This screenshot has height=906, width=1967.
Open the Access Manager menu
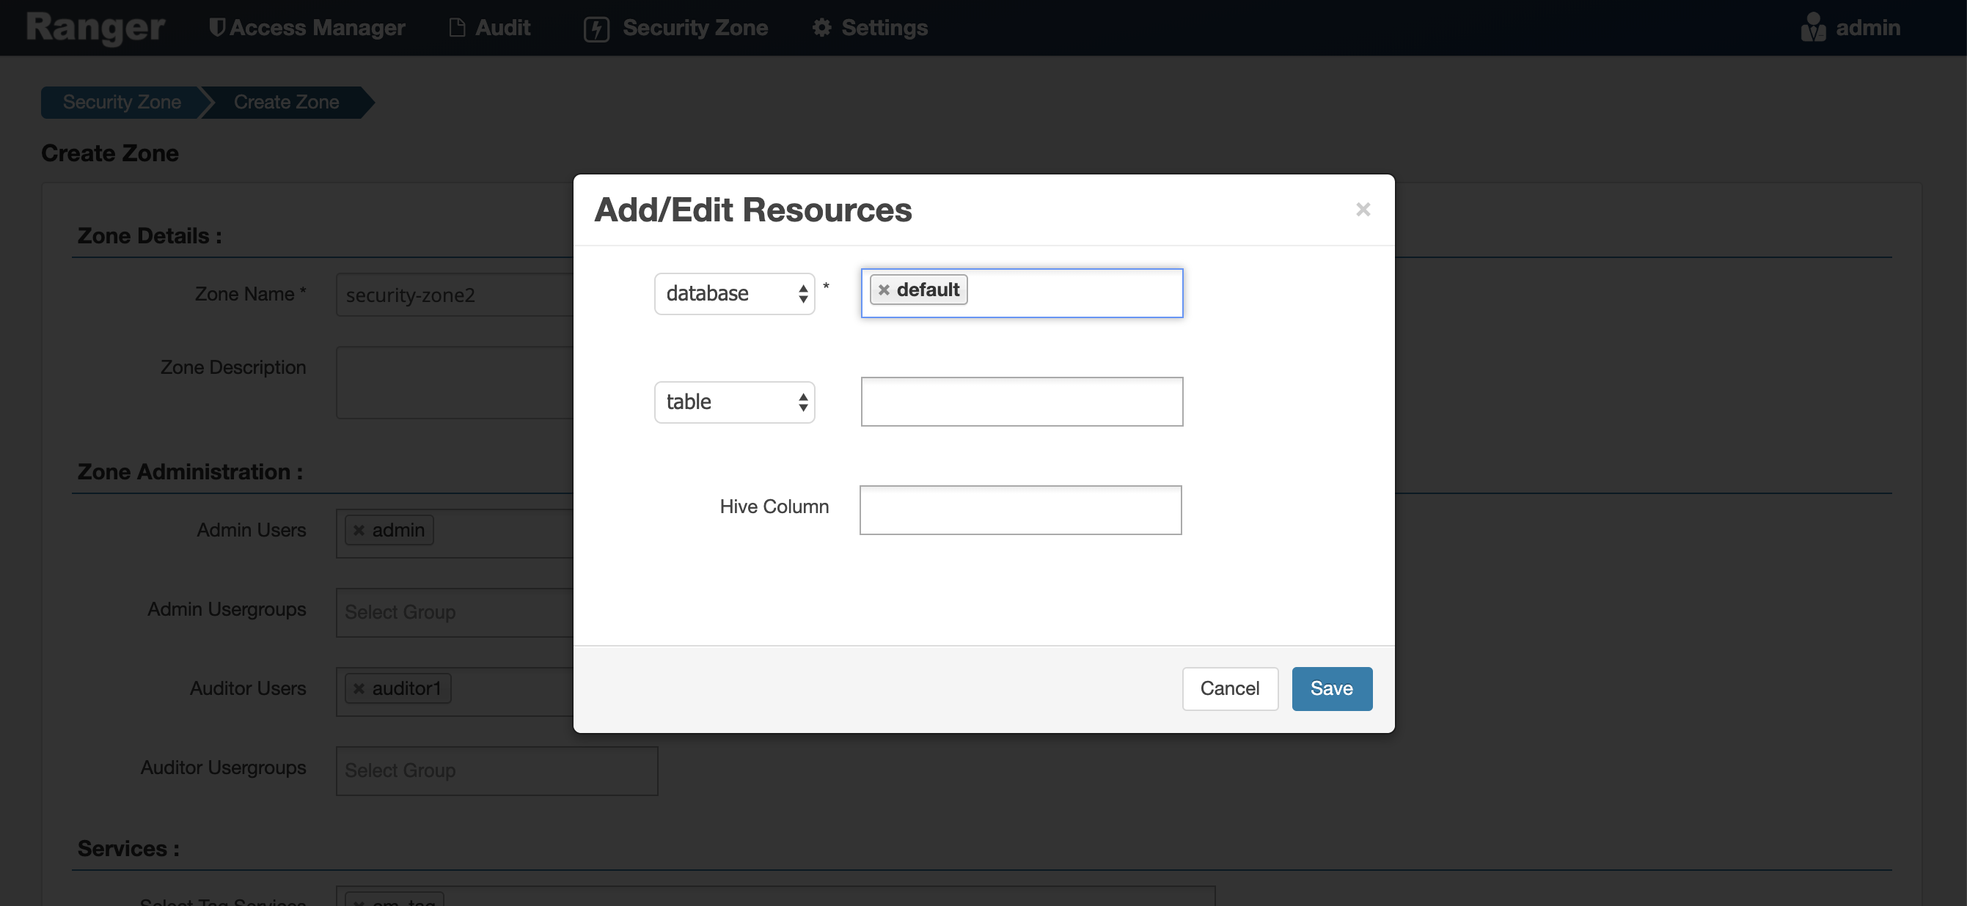tap(316, 27)
